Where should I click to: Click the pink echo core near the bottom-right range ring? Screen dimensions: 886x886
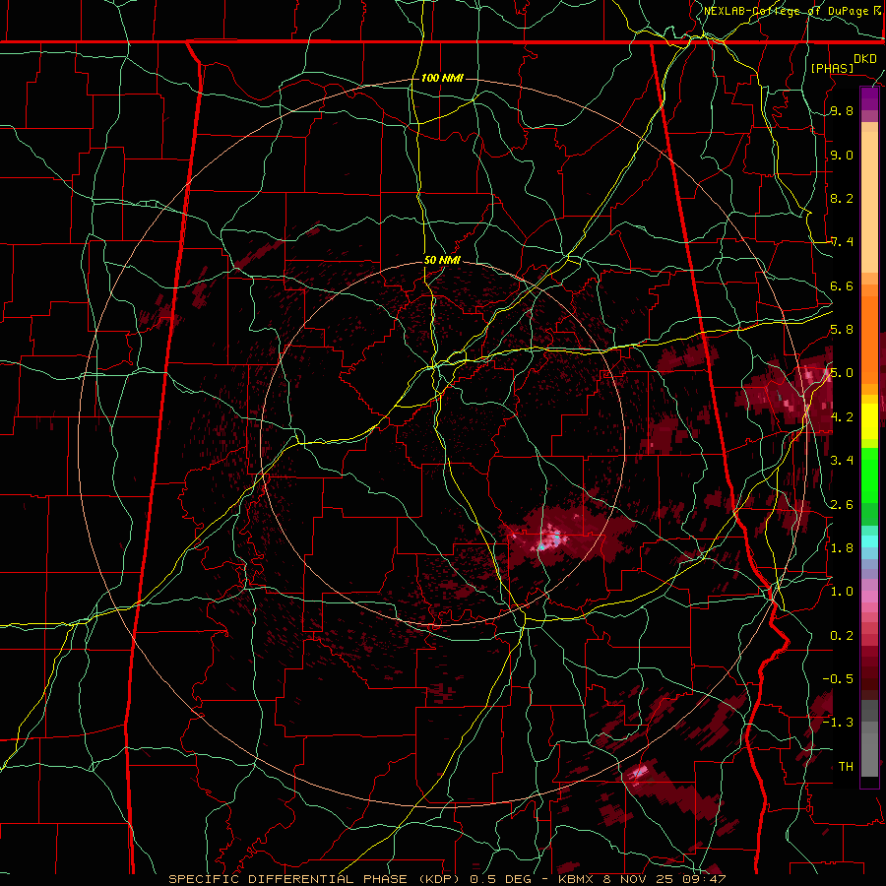(639, 771)
